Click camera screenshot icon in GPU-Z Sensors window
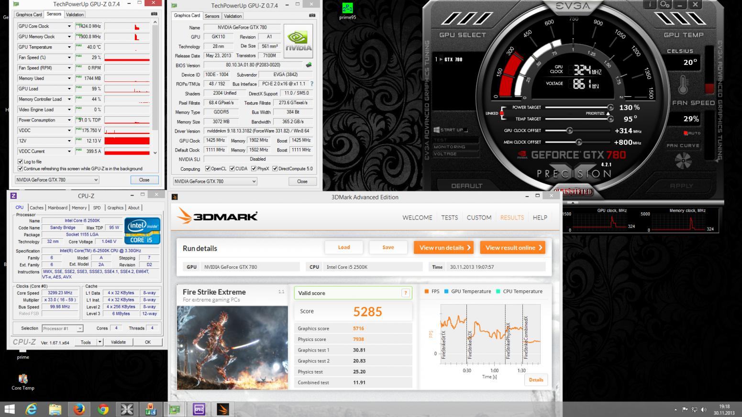 click(x=154, y=14)
